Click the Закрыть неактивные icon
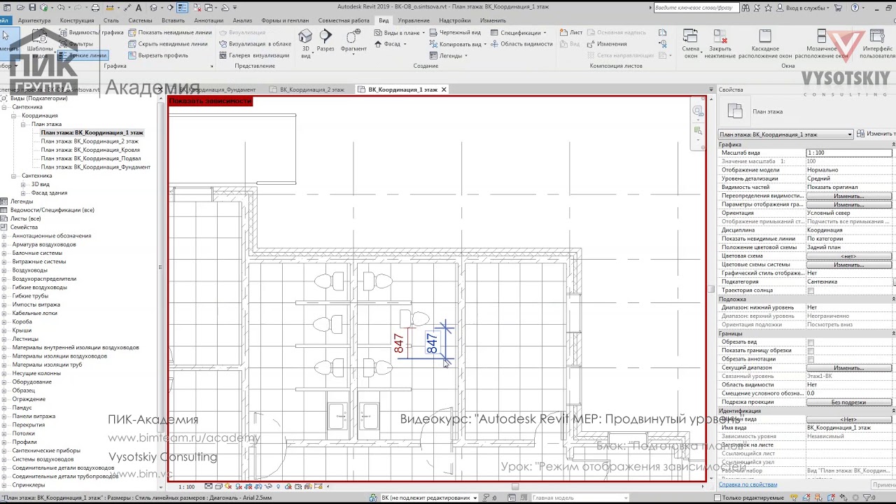 coord(720,45)
